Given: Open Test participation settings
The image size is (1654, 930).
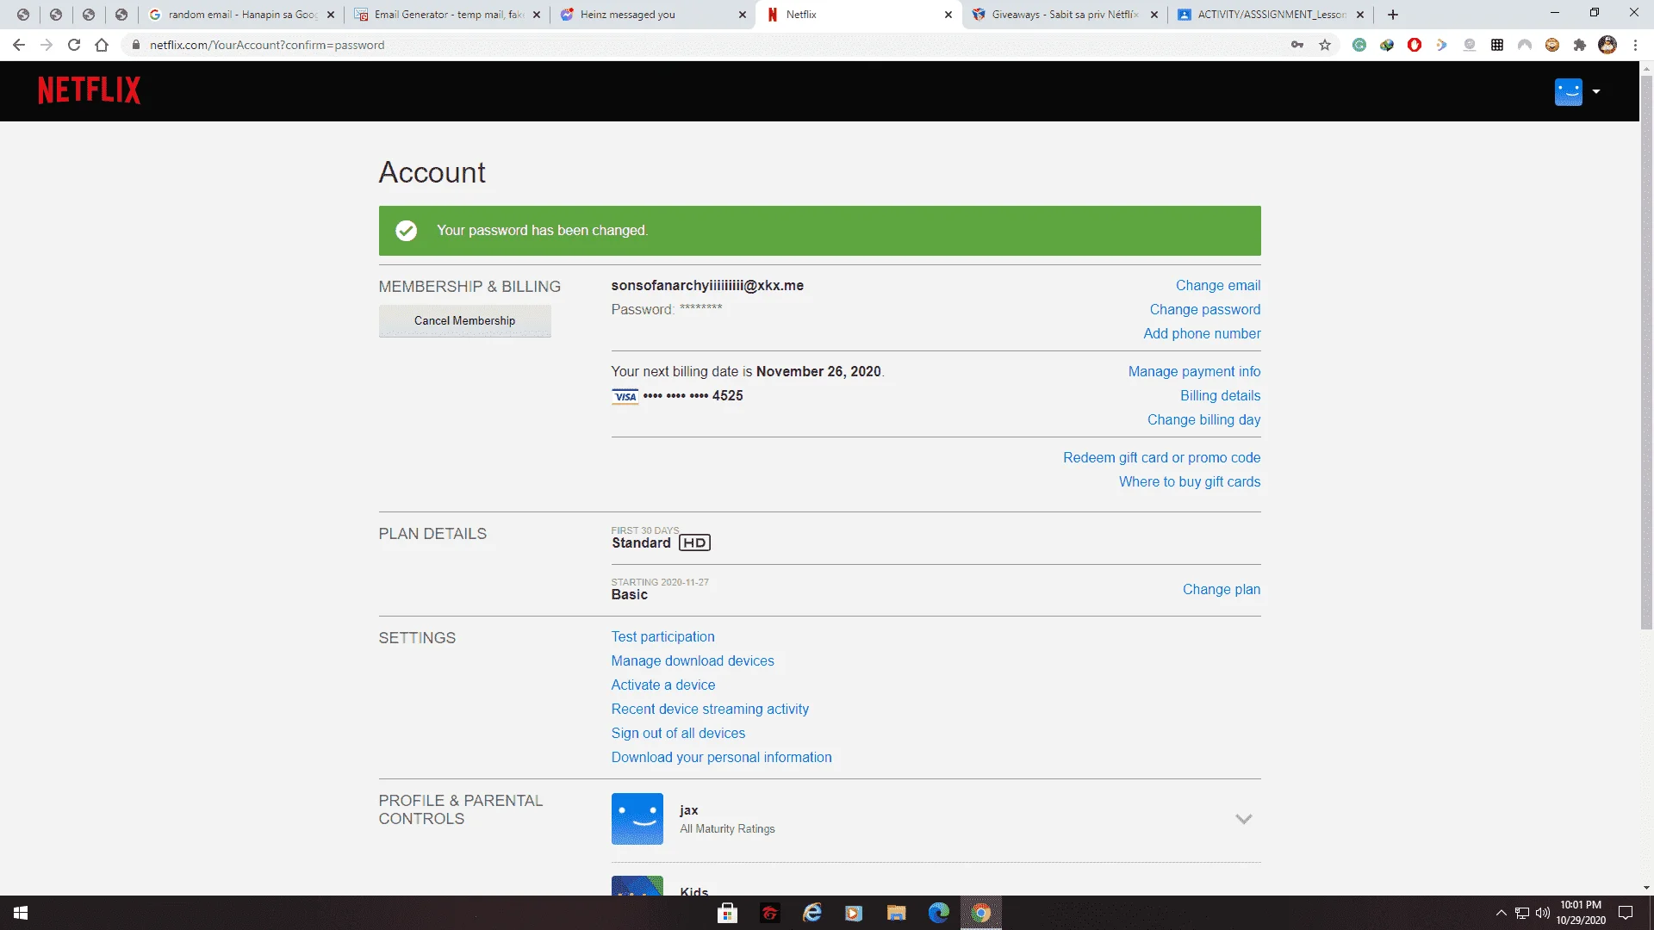Looking at the screenshot, I should coord(662,636).
